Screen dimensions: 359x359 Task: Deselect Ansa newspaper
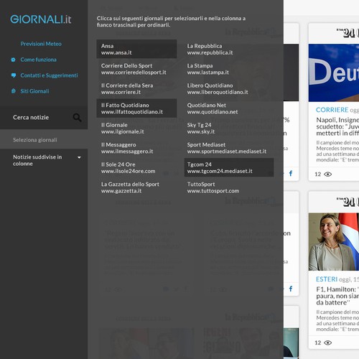136,49
